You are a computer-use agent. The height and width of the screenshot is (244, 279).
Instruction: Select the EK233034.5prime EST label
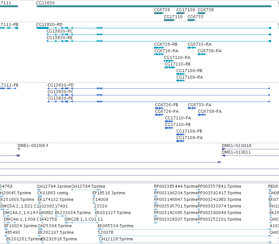click(x=73, y=213)
